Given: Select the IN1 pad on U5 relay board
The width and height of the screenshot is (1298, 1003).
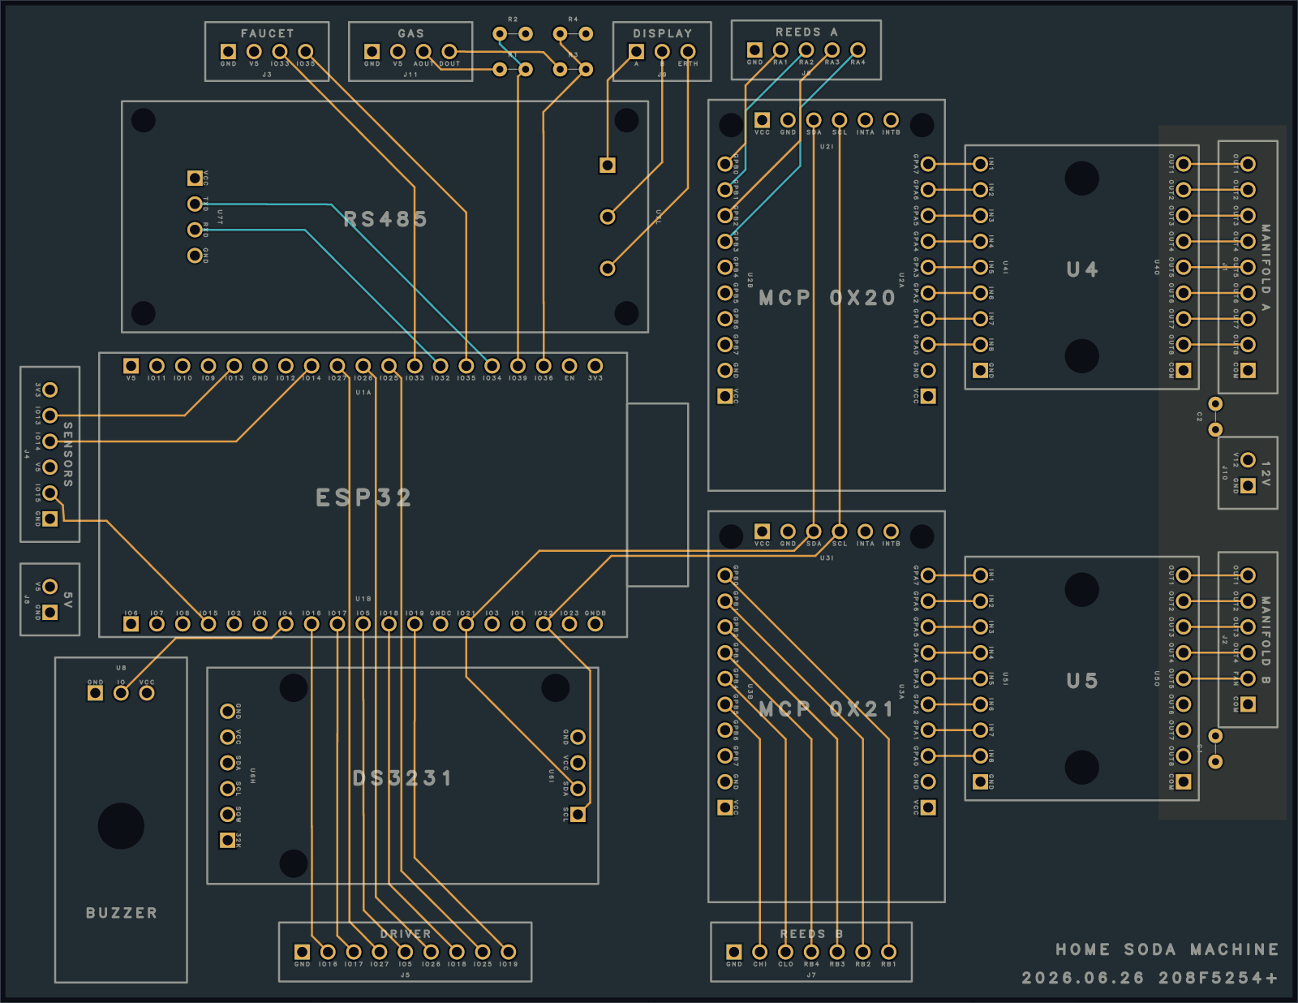Looking at the screenshot, I should point(981,575).
